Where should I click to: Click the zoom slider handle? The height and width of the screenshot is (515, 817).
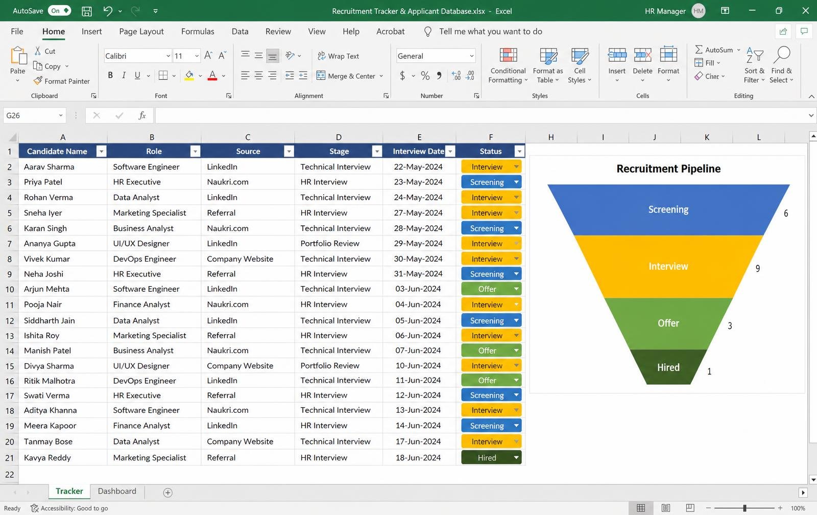click(744, 508)
